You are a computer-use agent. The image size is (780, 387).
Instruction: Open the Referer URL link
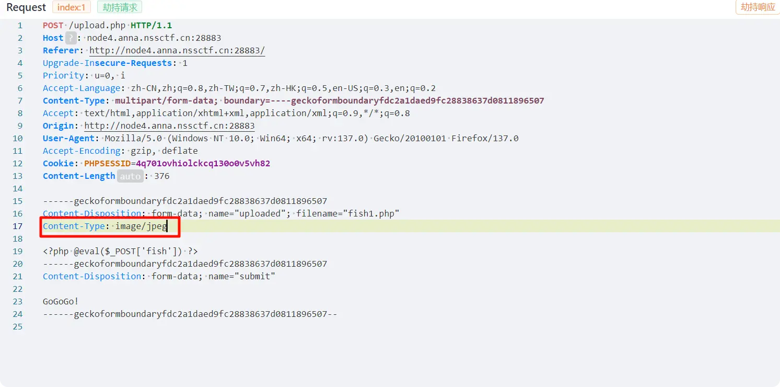click(x=177, y=50)
